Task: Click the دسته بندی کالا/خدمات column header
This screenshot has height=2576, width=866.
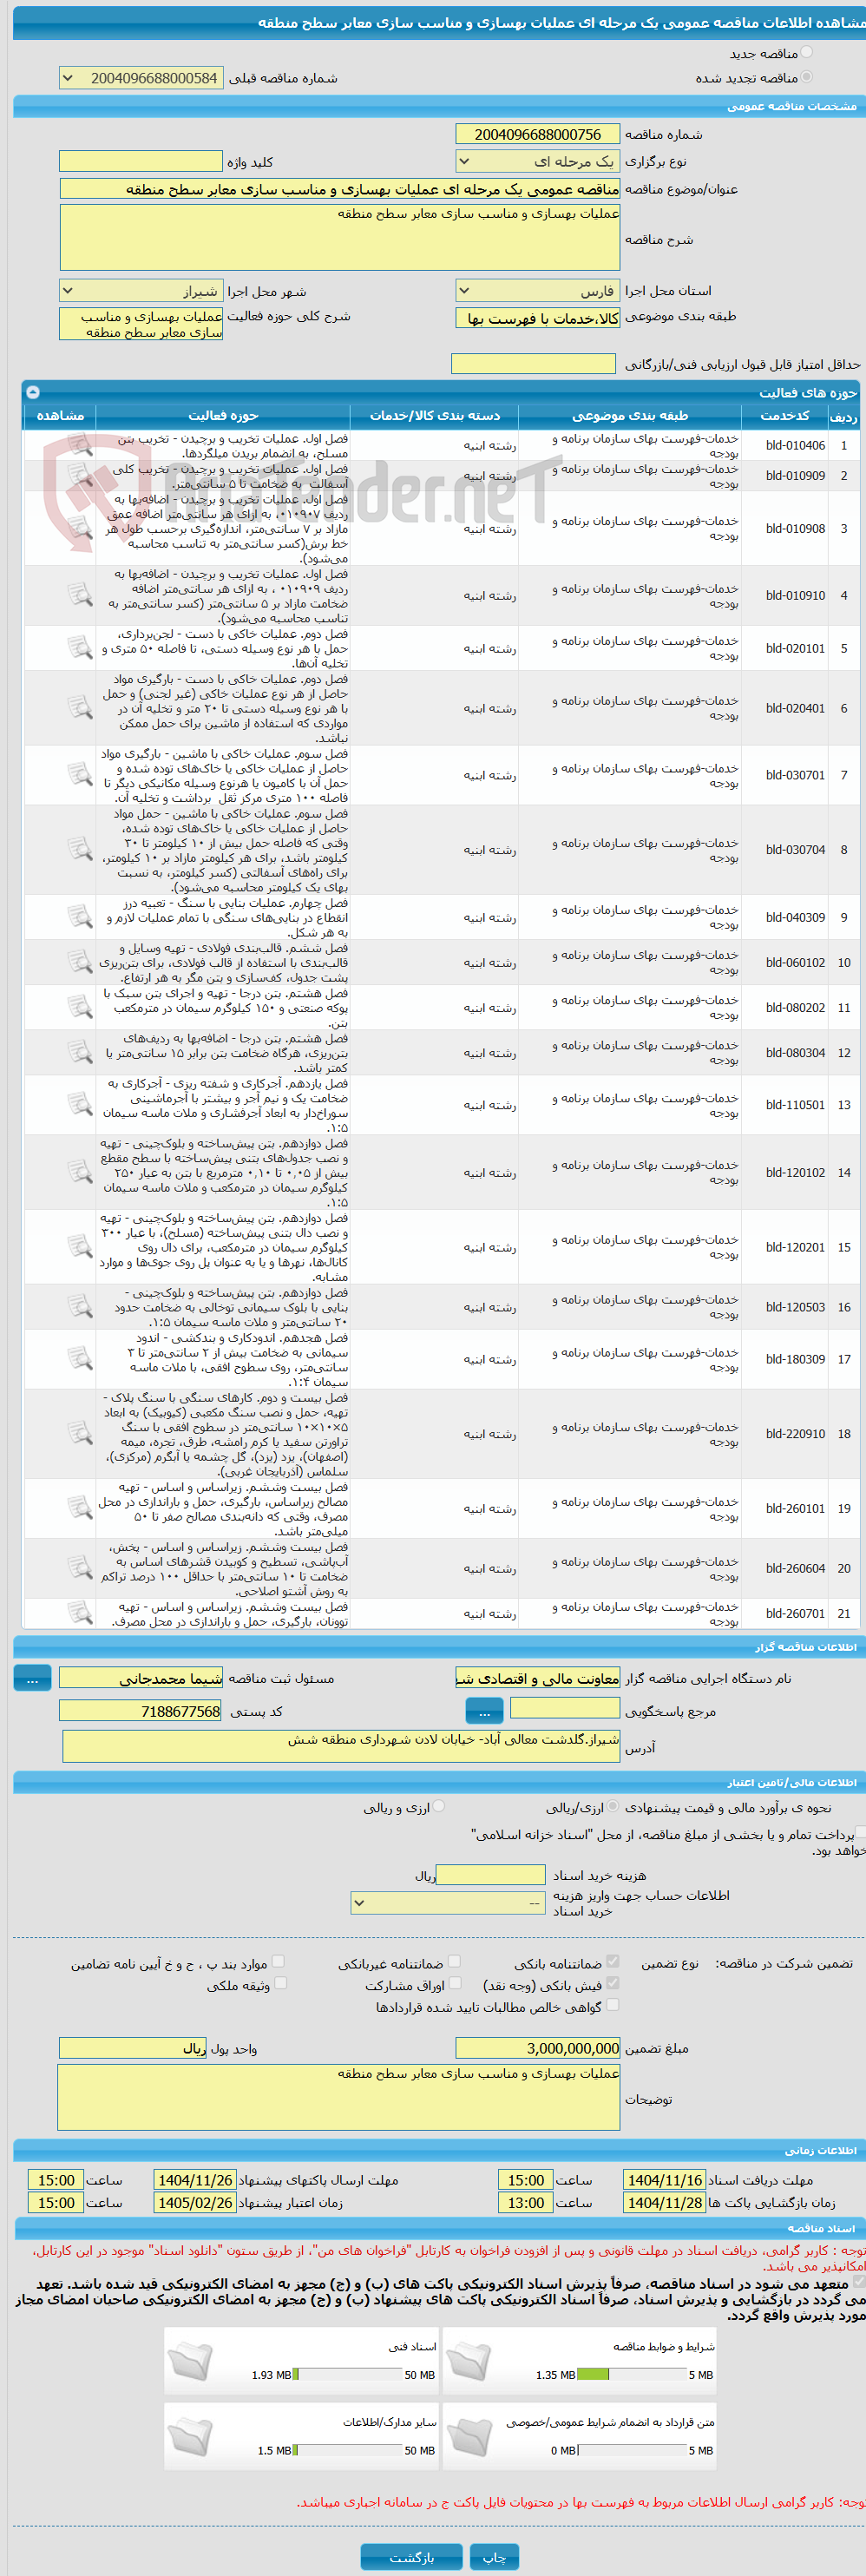Action: click(434, 416)
